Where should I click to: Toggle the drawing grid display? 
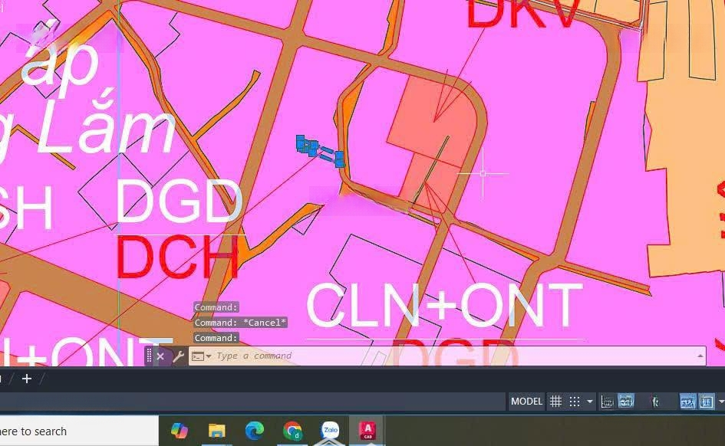point(556,402)
